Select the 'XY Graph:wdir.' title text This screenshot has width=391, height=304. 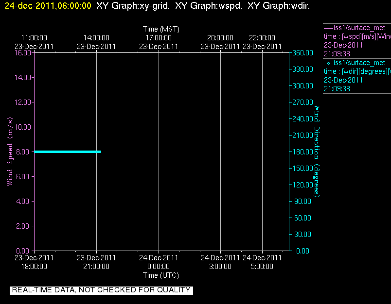[x=279, y=5]
